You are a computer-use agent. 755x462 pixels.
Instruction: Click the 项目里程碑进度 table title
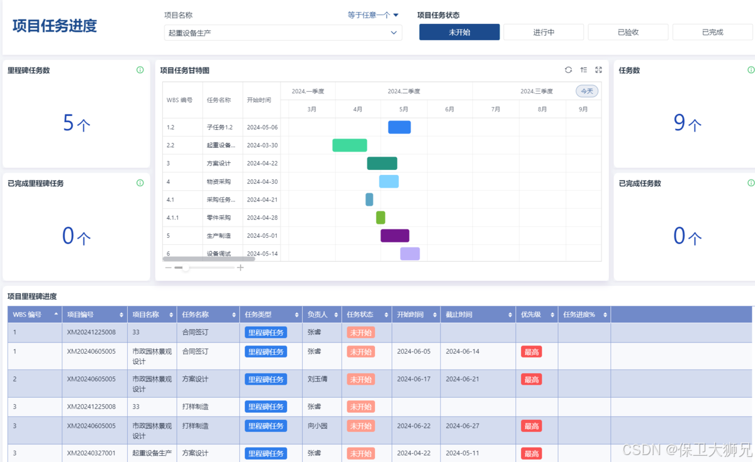pyautogui.click(x=32, y=296)
